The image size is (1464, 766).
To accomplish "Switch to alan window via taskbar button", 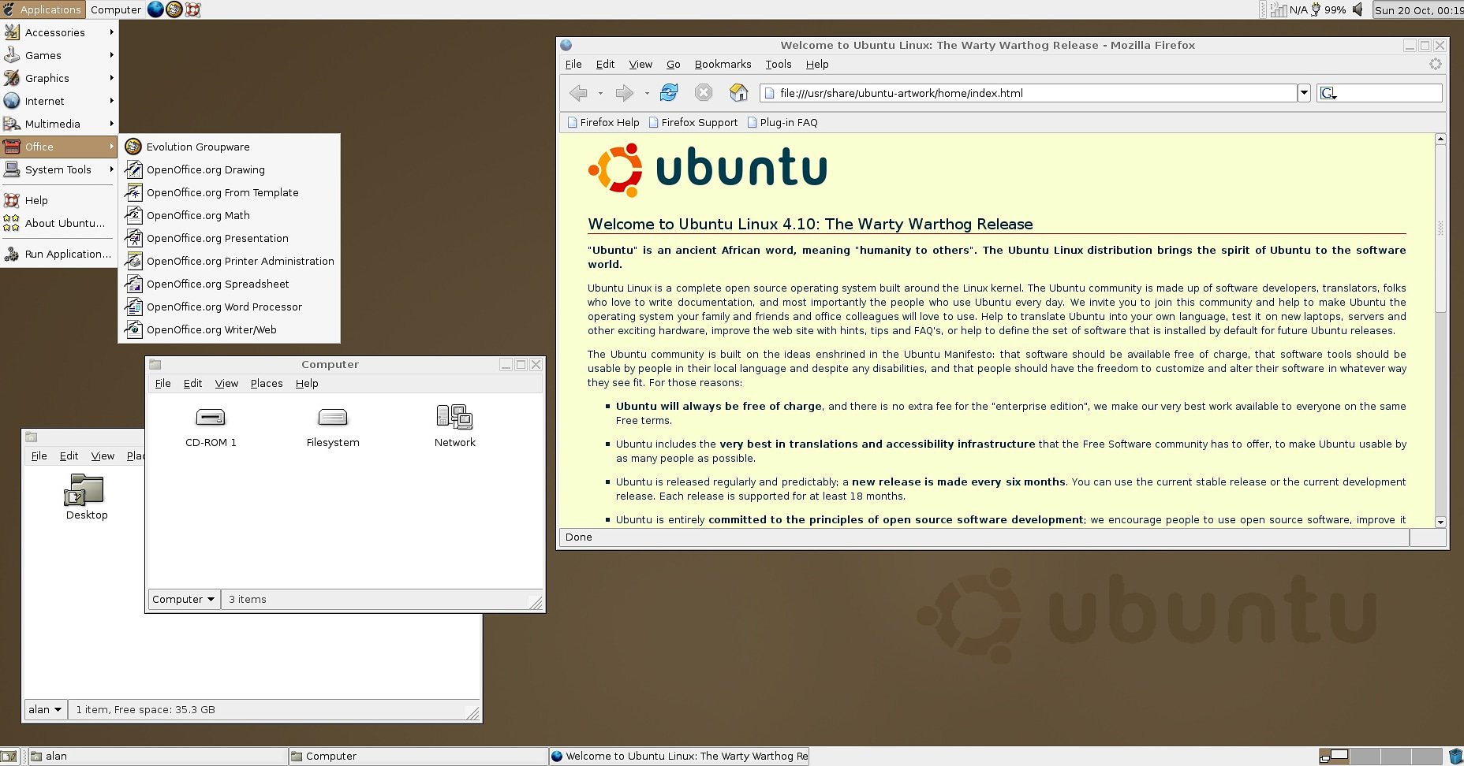I will tap(158, 757).
